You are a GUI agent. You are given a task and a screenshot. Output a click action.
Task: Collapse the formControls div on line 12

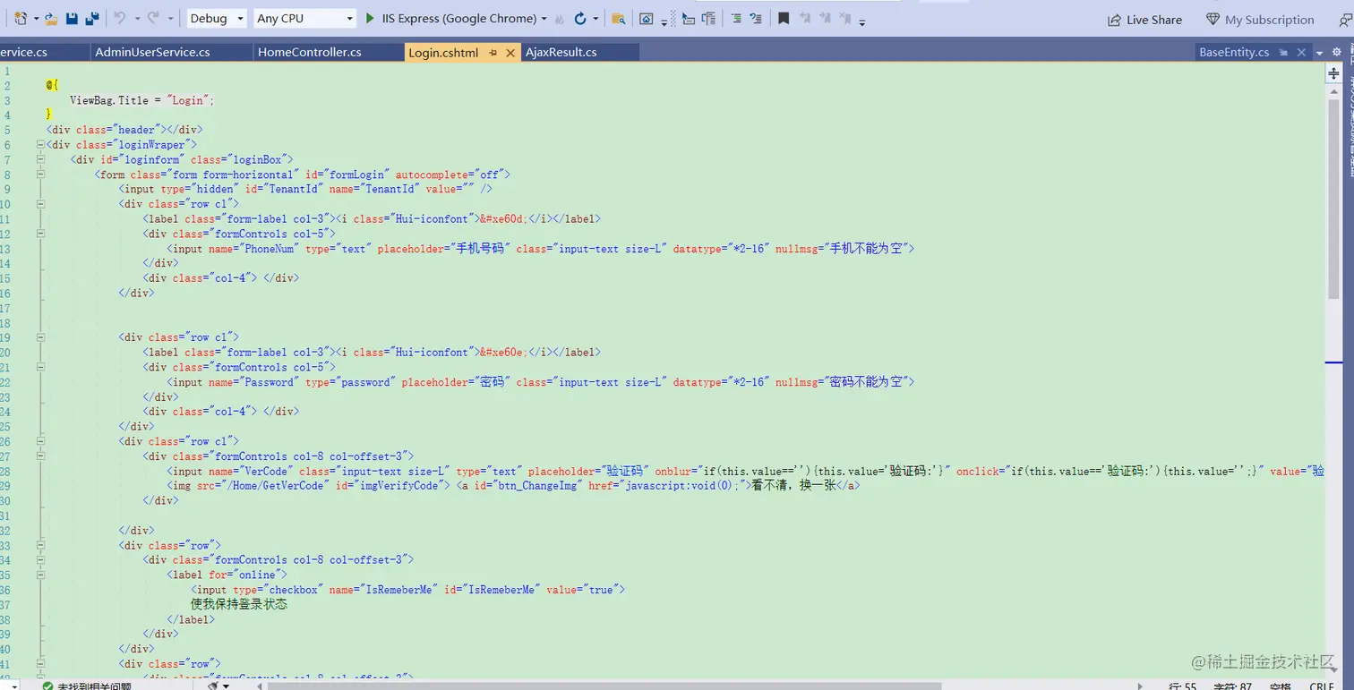point(40,234)
